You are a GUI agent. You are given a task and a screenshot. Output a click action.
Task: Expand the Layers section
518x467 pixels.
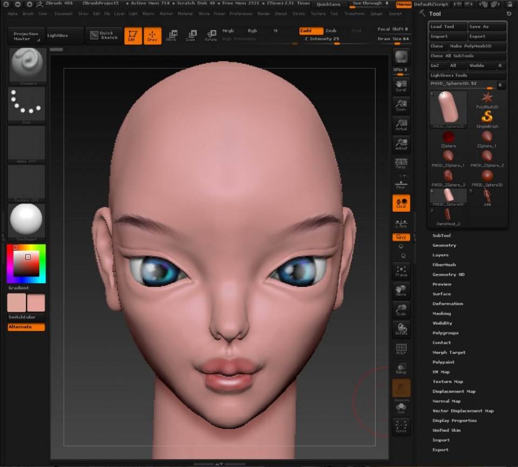440,255
